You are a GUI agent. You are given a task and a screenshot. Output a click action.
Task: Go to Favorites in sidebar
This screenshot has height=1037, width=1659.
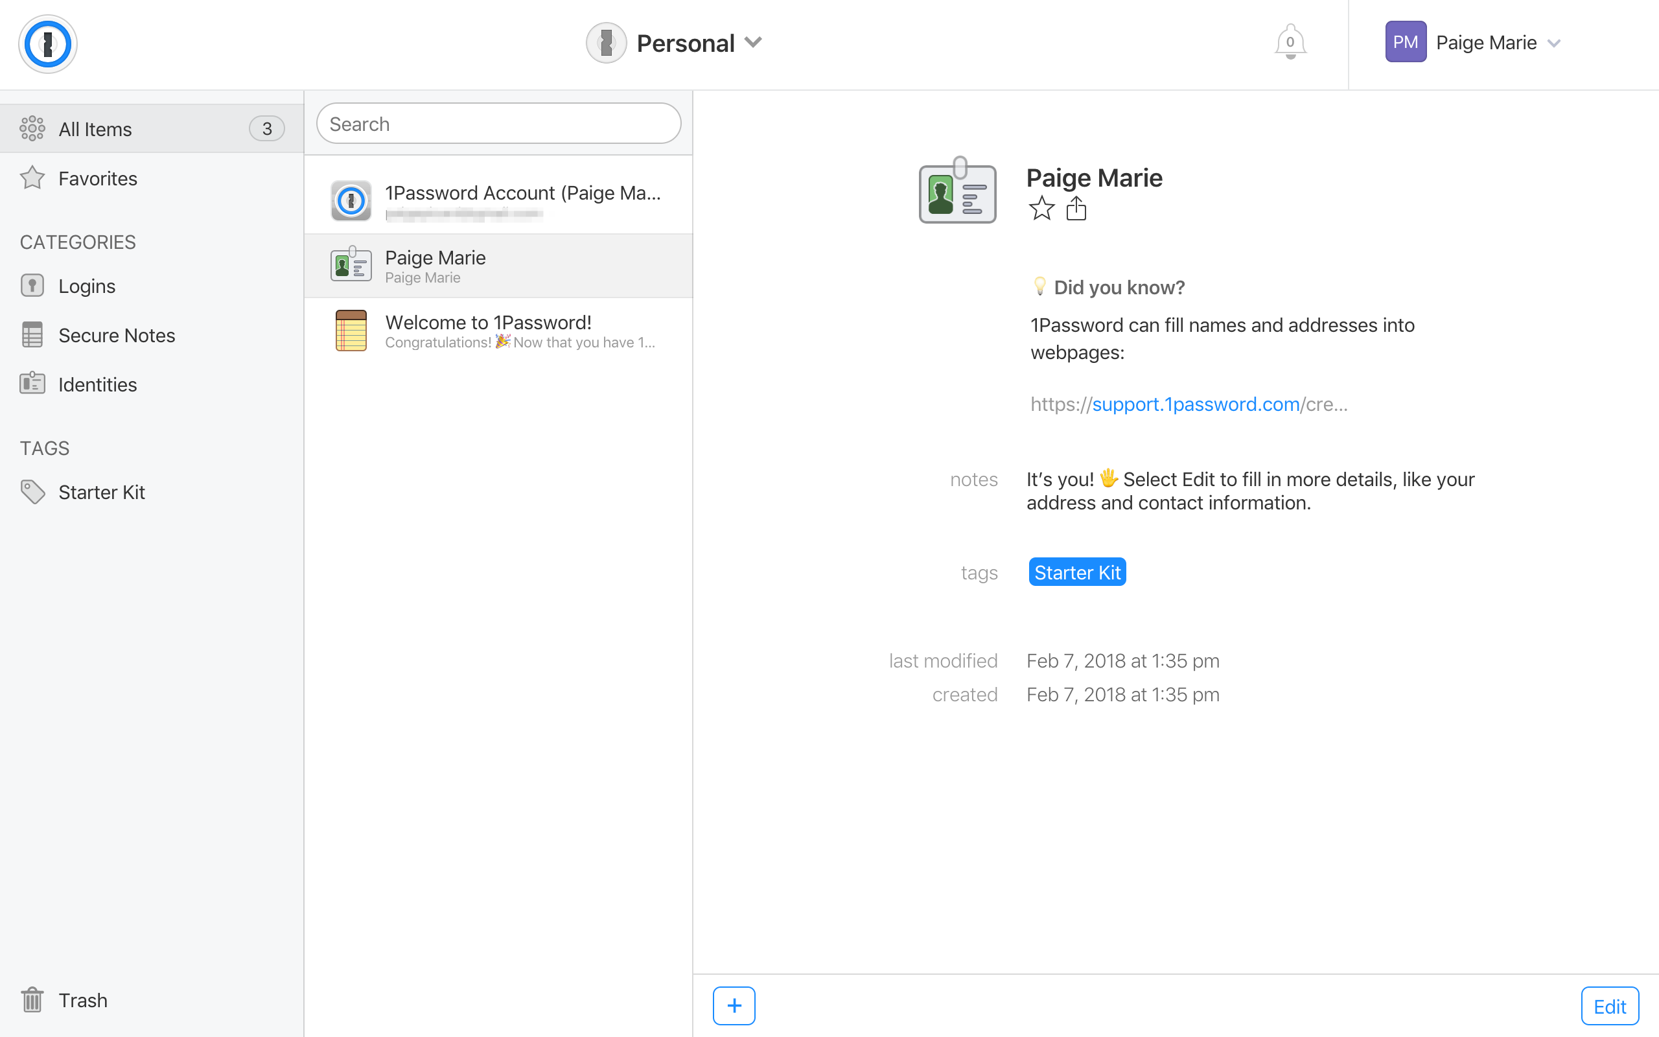tap(97, 178)
